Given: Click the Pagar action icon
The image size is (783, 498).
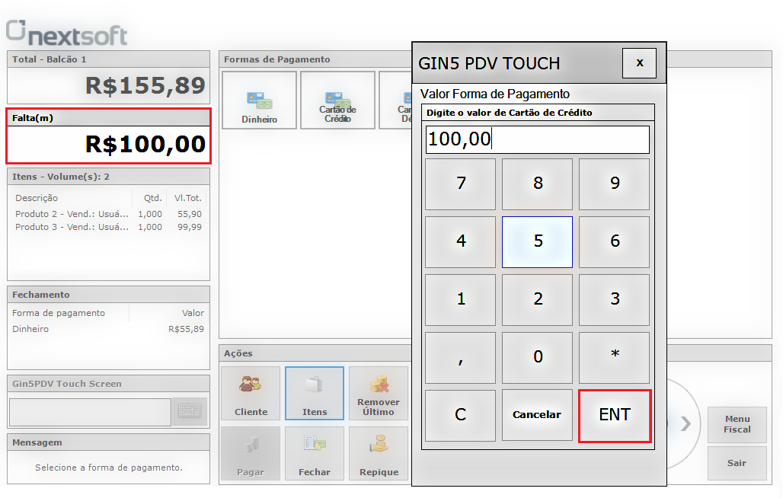Looking at the screenshot, I should [x=251, y=453].
